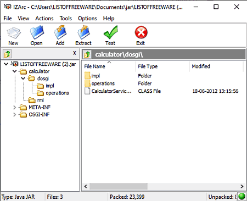The width and height of the screenshot is (247, 201).
Task: Select 'CalculatorServic...' file name in list
Action: 111,91
